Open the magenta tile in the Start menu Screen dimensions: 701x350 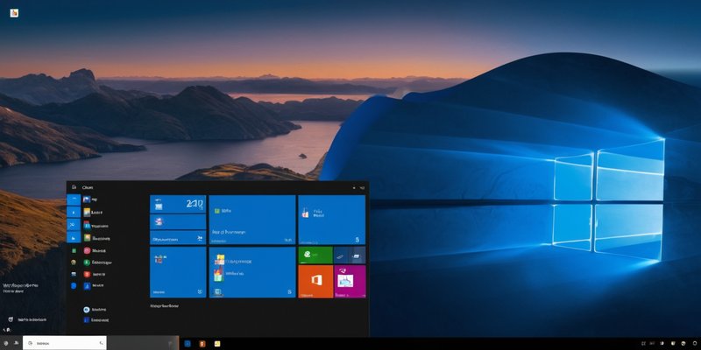pyautogui.click(x=350, y=282)
